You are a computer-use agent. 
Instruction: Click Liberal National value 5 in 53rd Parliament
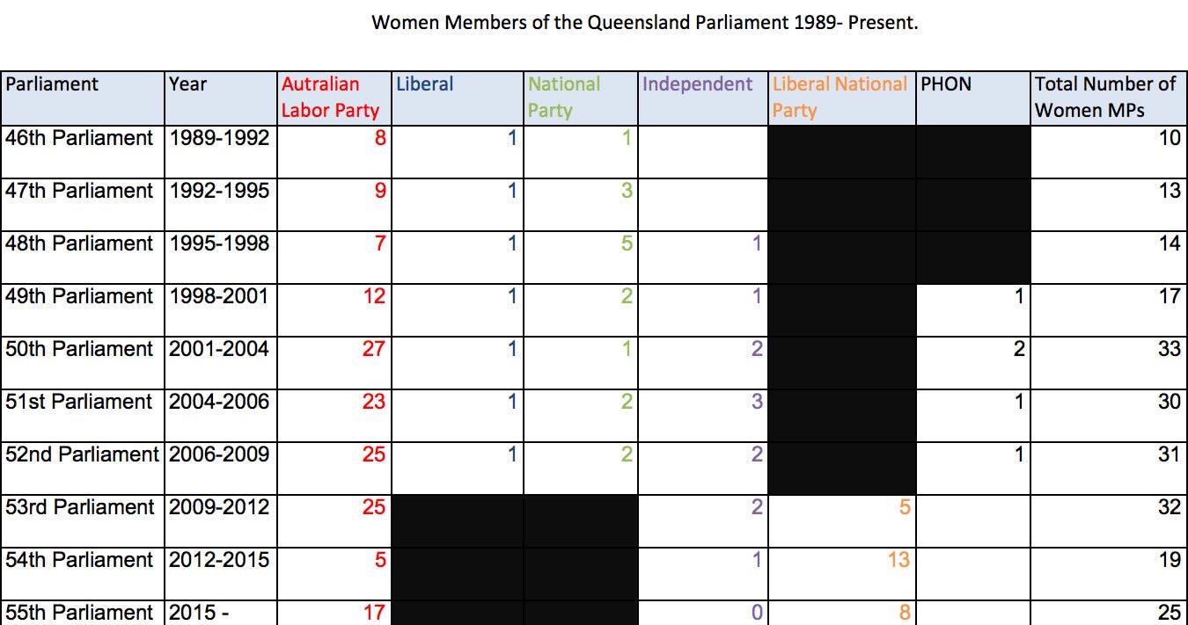coord(904,507)
